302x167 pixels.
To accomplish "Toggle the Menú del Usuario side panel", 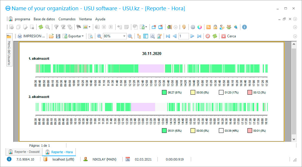I will click(9, 52).
